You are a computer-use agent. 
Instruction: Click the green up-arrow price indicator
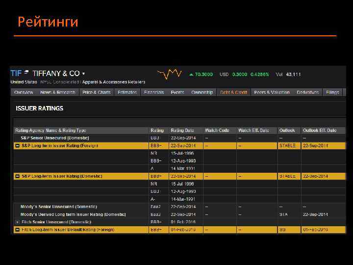click(191, 75)
